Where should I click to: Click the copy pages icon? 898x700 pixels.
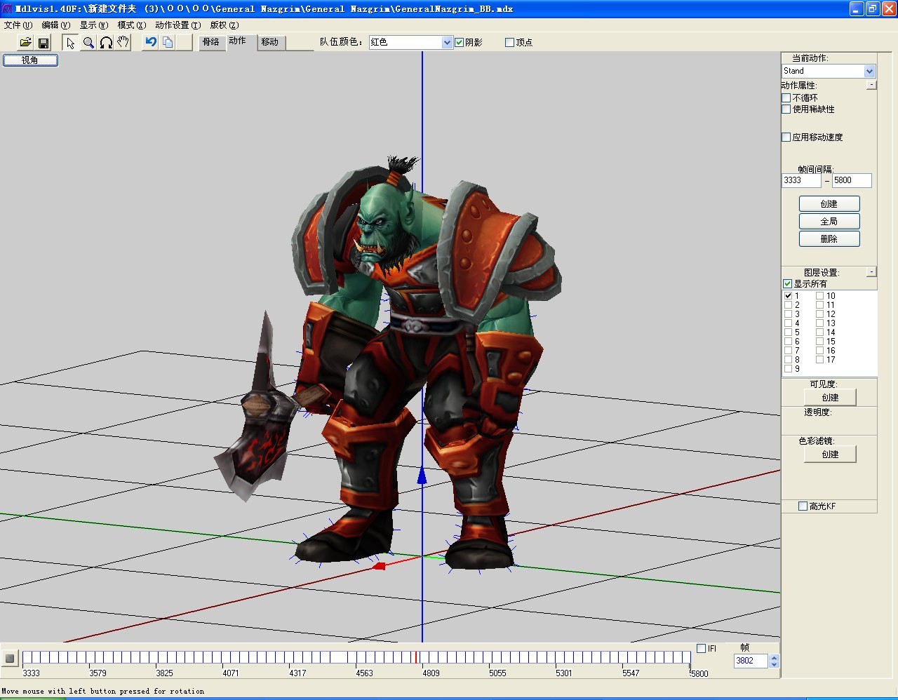pos(168,42)
